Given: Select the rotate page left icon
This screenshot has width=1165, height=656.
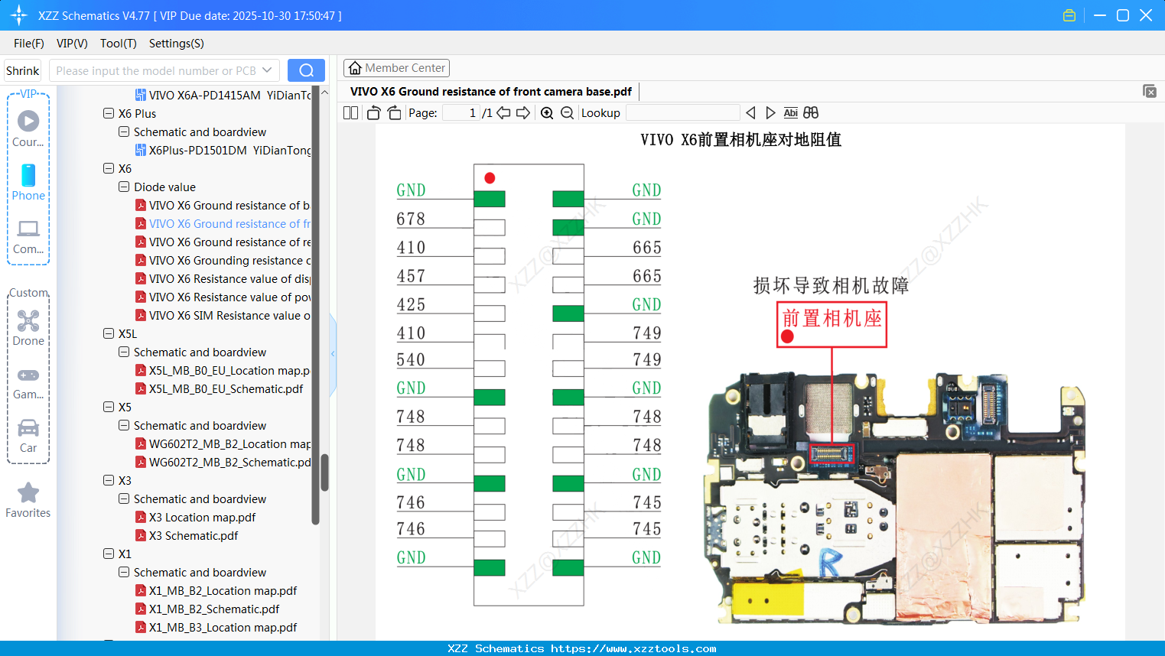Looking at the screenshot, I should pyautogui.click(x=373, y=112).
